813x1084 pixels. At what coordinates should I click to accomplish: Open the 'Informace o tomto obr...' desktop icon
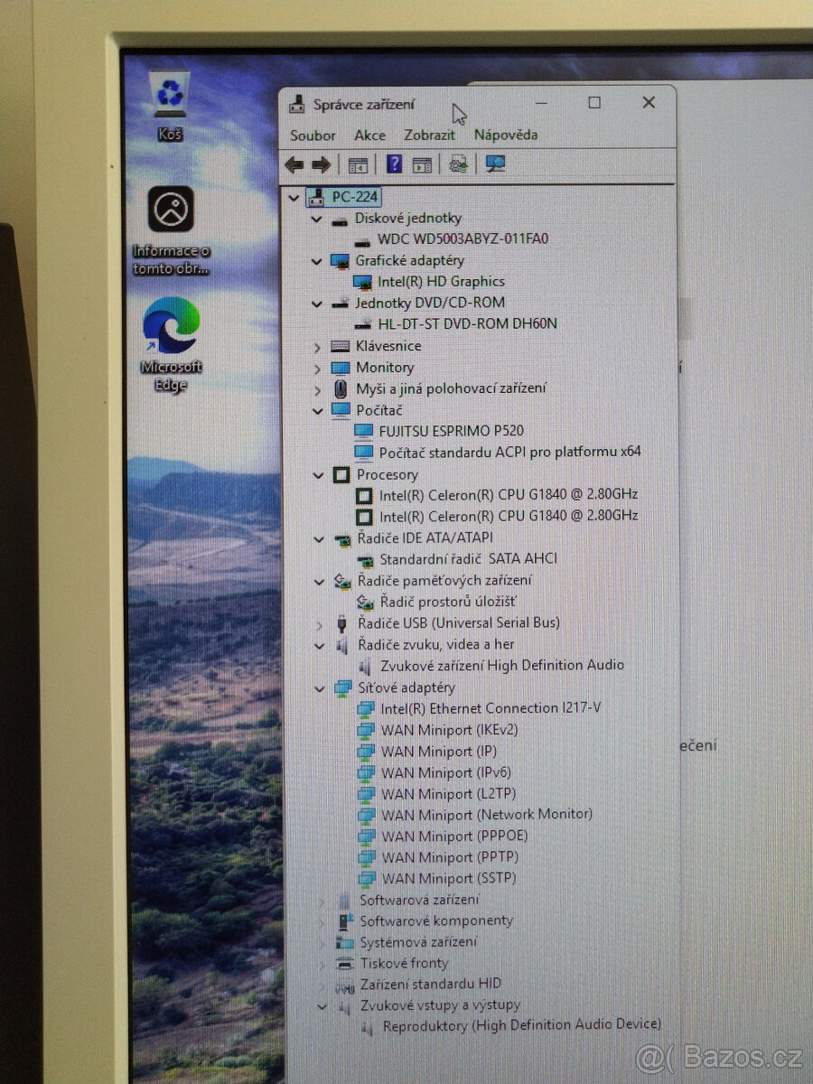tap(171, 231)
